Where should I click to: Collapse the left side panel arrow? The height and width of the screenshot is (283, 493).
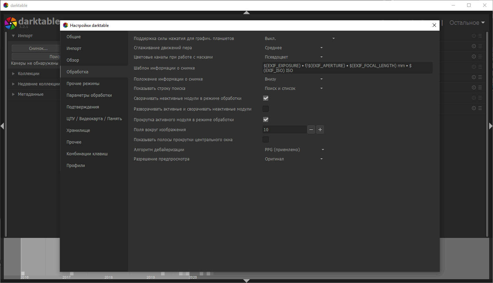coord(2,126)
